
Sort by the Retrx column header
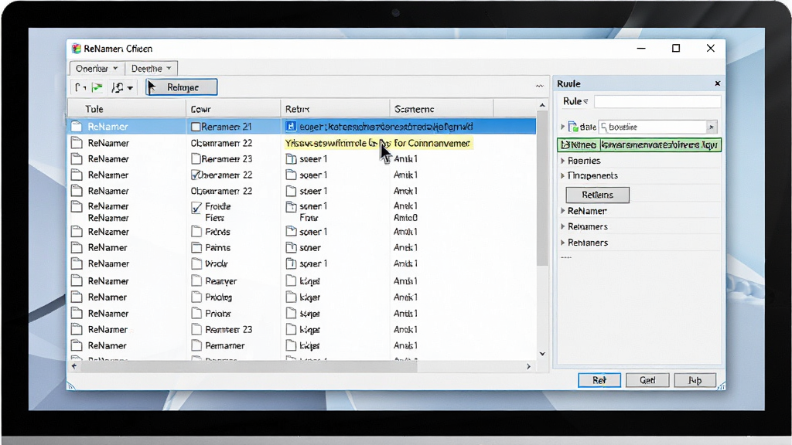pyautogui.click(x=335, y=109)
